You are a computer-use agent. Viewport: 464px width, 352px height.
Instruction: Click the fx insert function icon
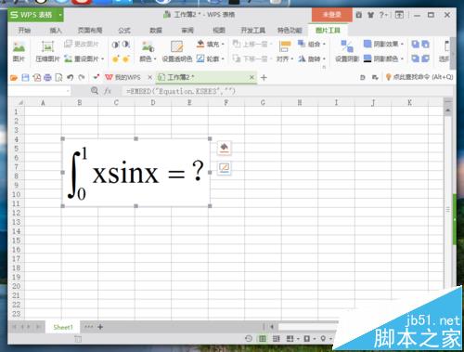click(108, 91)
